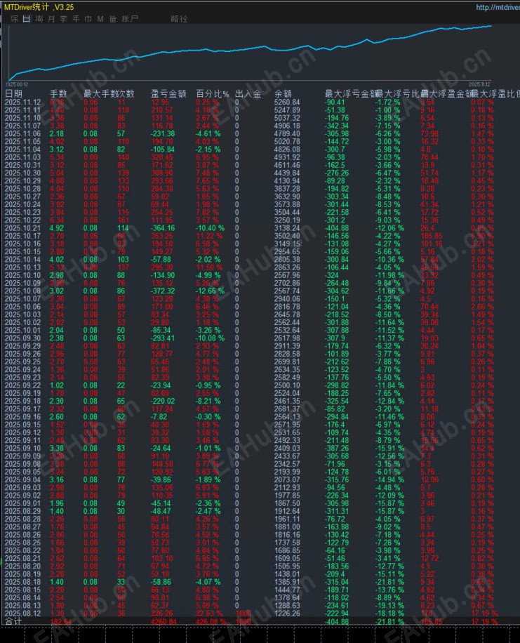Click the 手数 column header

pyautogui.click(x=58, y=93)
